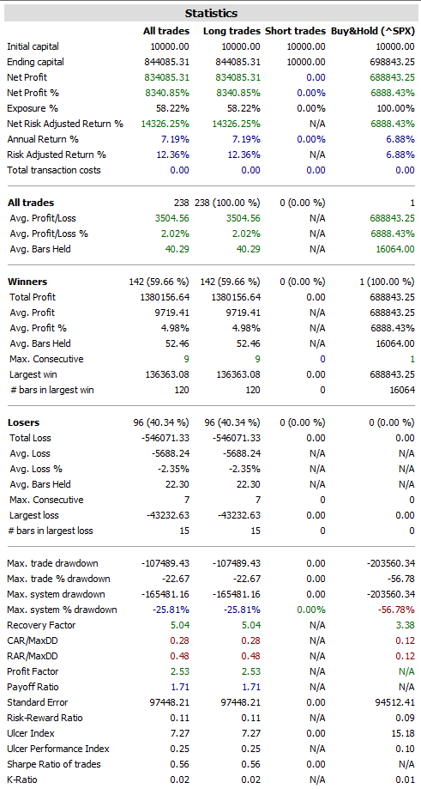Click Largest win value 136363.08 in All trades

click(166, 375)
